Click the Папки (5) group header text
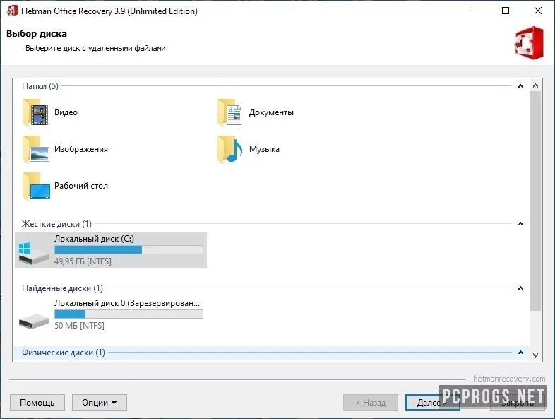Screen dimensions: 555x419 tap(40, 86)
